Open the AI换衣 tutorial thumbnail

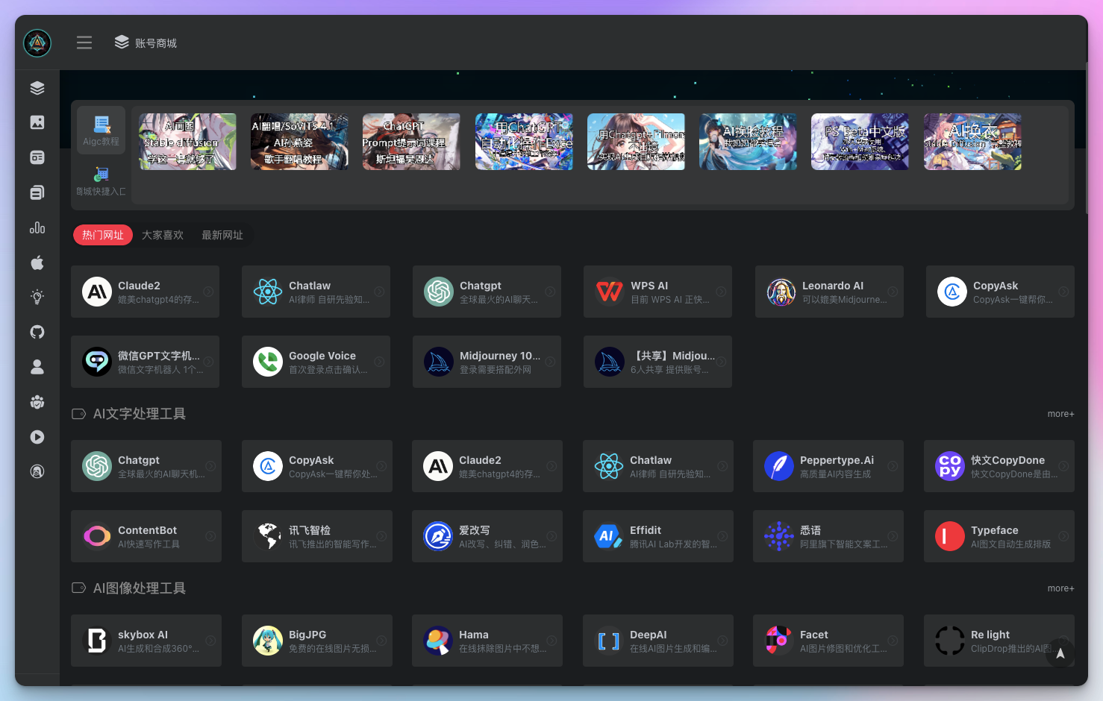[x=972, y=142]
